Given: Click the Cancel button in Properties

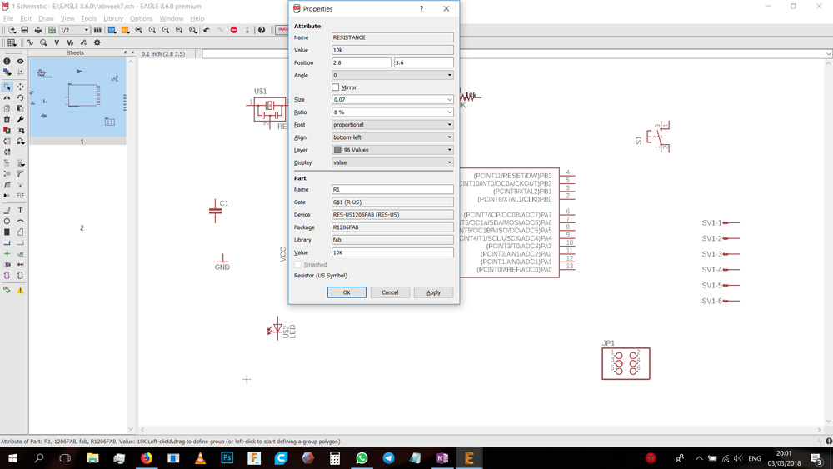Looking at the screenshot, I should pyautogui.click(x=390, y=292).
